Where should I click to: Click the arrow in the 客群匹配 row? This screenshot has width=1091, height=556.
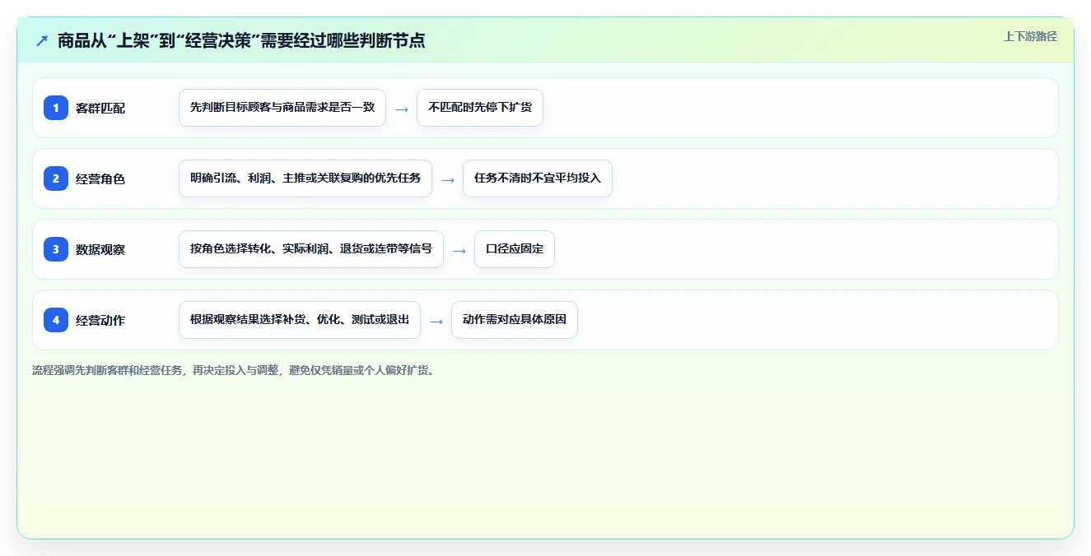pos(402,109)
